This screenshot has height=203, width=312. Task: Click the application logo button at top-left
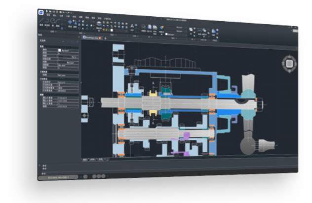[x=41, y=13]
